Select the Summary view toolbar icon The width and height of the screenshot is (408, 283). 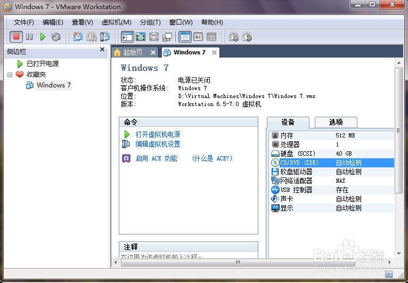click(x=185, y=37)
